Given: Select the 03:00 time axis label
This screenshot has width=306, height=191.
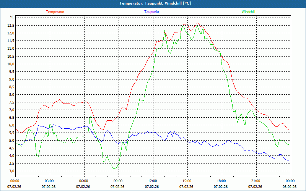Looking at the screenshot, I should (x=49, y=181).
